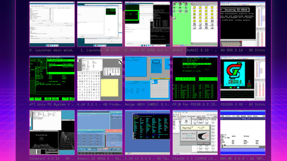Open the FlexOS 2.3 PlanTop thumbnail
This screenshot has width=287, height=161.
pos(195,133)
